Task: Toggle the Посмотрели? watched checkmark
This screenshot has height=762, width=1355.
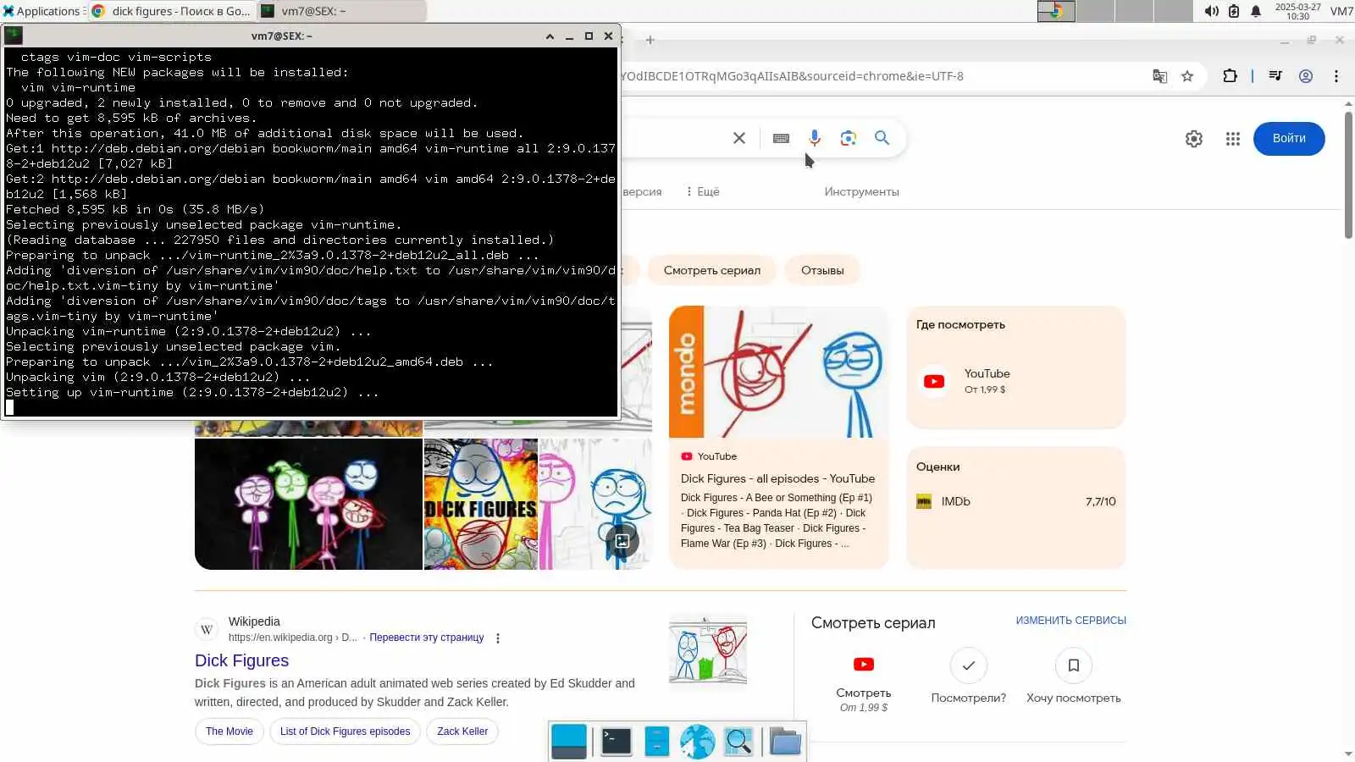Action: click(969, 665)
